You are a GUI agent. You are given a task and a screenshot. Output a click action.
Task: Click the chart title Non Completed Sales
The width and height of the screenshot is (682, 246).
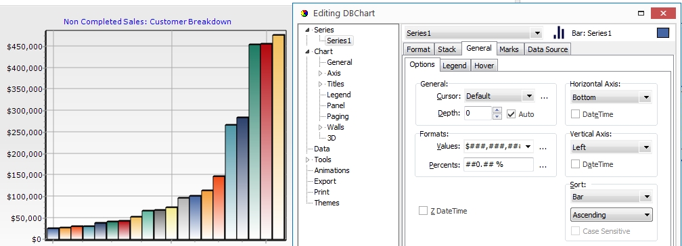(x=147, y=22)
